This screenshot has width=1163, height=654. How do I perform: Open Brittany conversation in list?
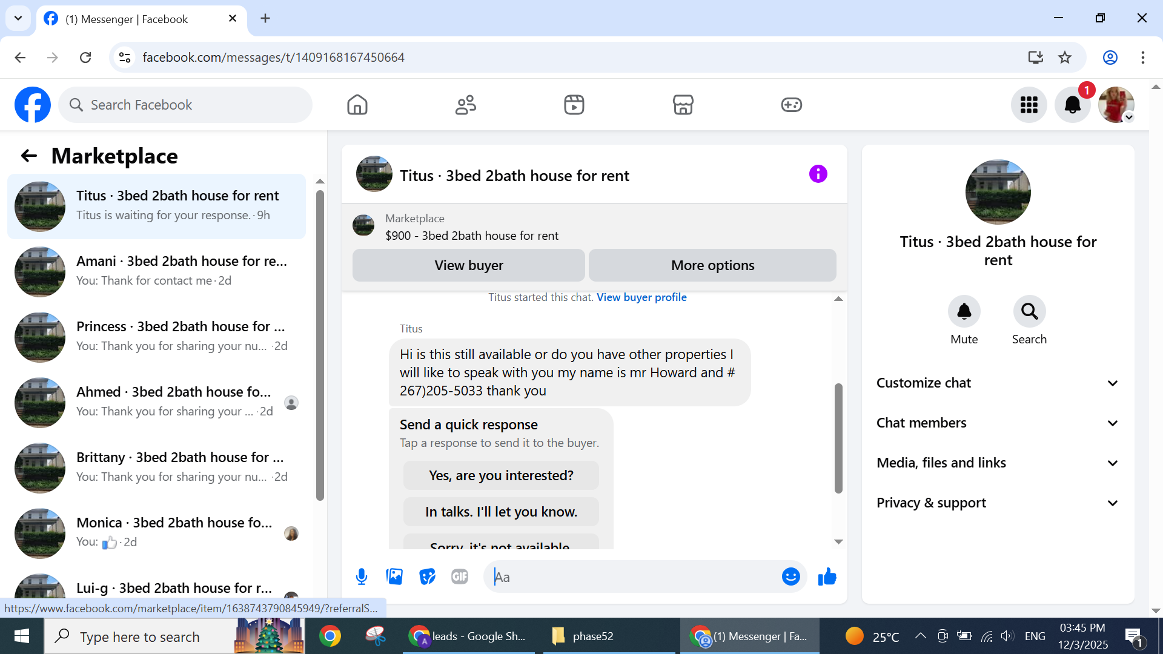pyautogui.click(x=156, y=468)
